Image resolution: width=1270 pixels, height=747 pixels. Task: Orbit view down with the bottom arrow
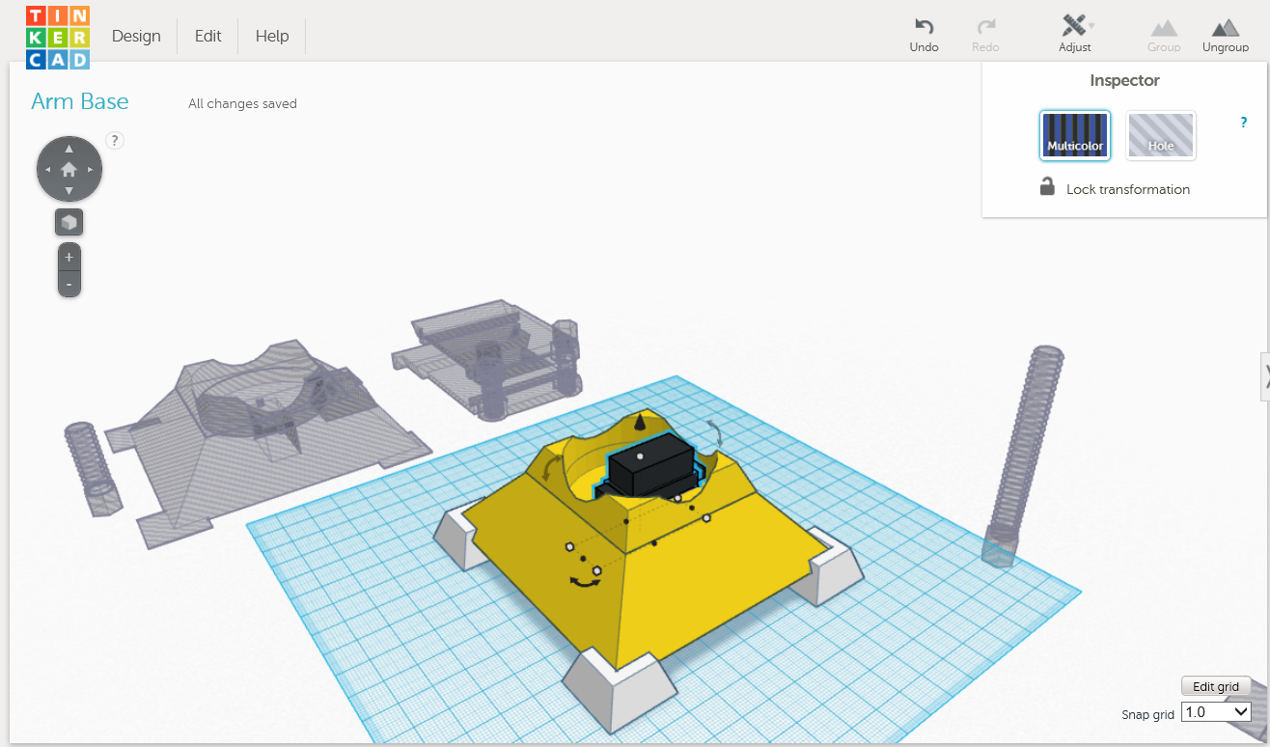(x=69, y=190)
